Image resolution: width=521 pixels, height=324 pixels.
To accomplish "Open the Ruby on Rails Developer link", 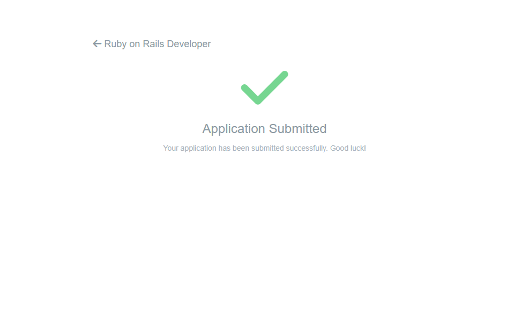I will [x=157, y=44].
